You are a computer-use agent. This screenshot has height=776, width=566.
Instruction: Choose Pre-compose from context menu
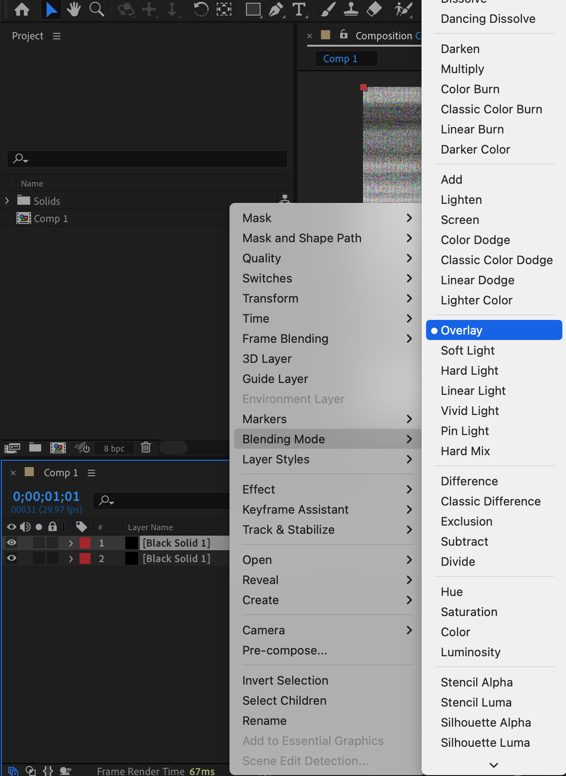(284, 650)
